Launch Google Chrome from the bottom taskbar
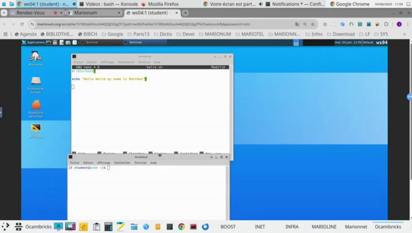This screenshot has width=412, height=233. (181, 227)
